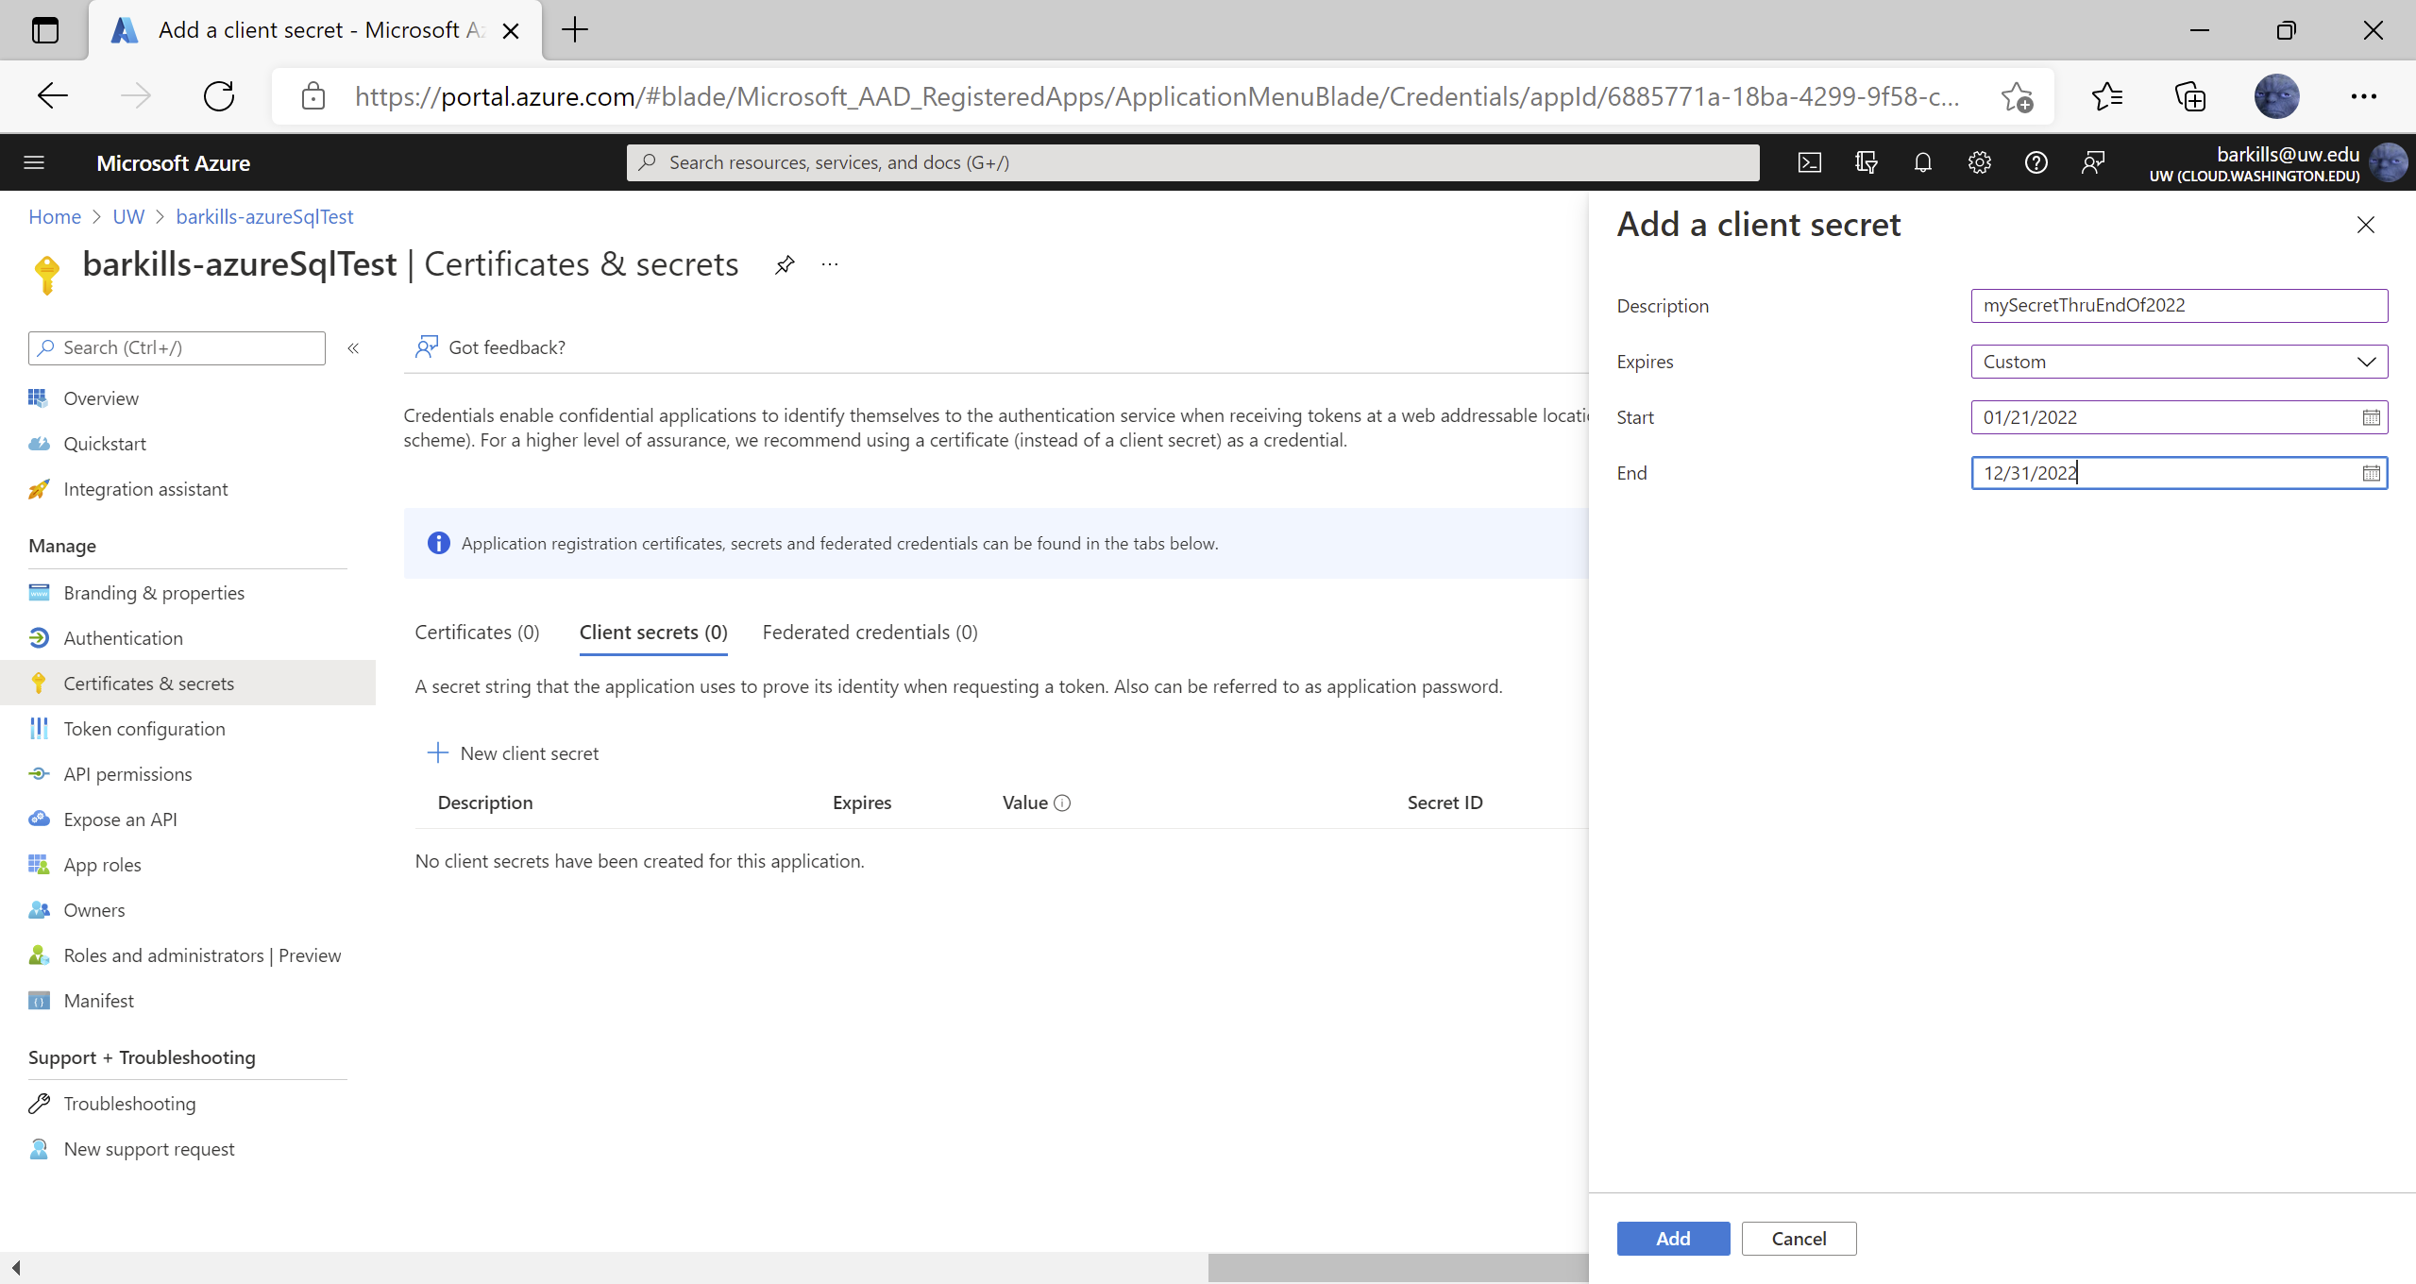Click the Add button
This screenshot has height=1284, width=2416.
(x=1673, y=1239)
